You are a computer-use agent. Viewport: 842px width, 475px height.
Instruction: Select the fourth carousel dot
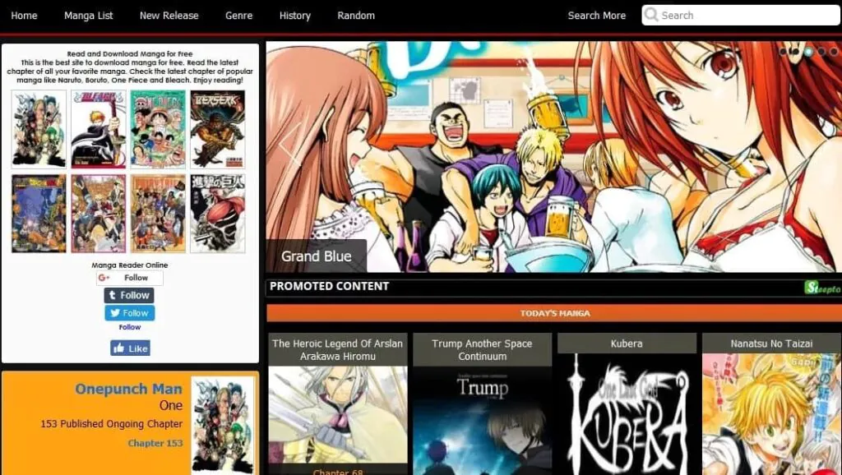click(x=821, y=52)
